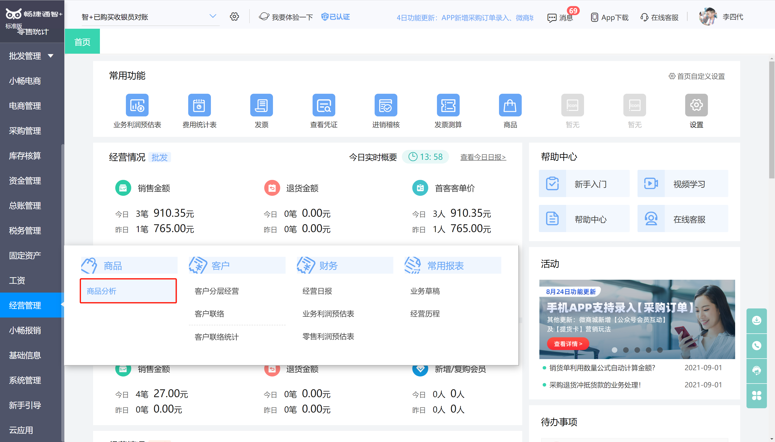Switch to the 首页 tab
The image size is (775, 442).
[x=82, y=42]
